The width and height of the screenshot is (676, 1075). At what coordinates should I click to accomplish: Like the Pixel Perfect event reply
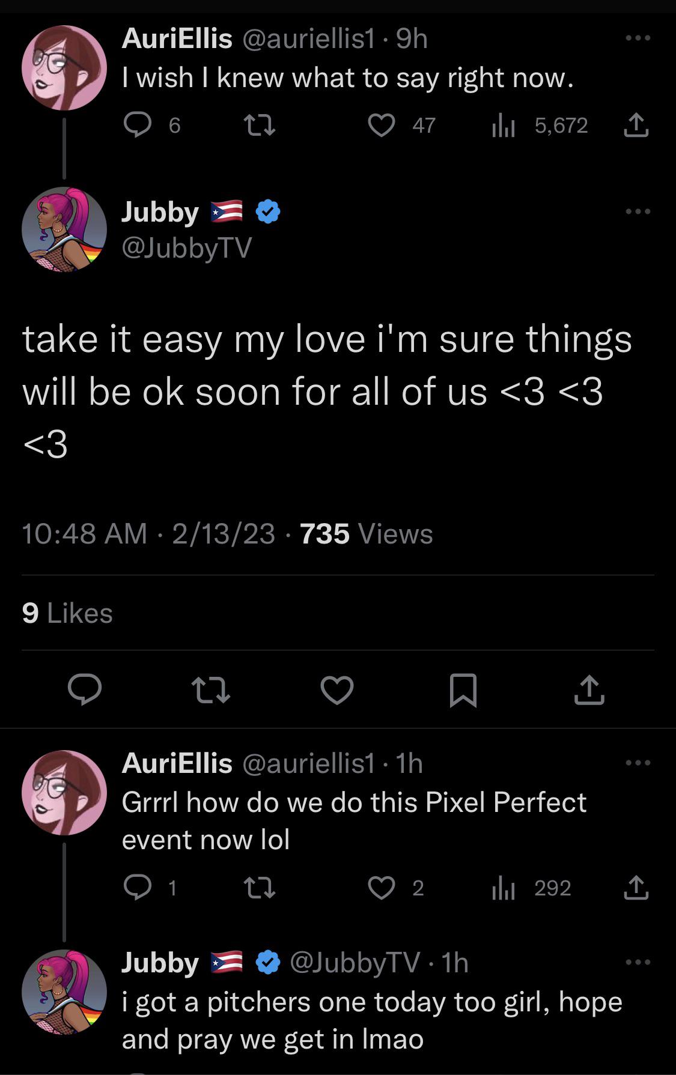[382, 888]
